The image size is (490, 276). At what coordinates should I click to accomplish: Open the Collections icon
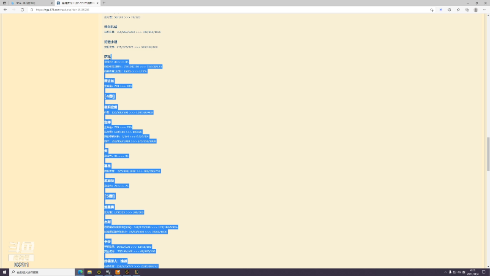(x=467, y=10)
